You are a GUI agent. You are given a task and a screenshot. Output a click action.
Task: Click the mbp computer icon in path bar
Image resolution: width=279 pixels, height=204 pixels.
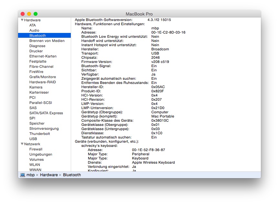(23, 175)
